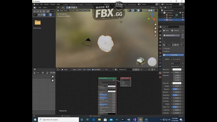Image resolution: width=217 pixels, height=122 pixels.
Task: Select the Light object in the 3D viewport
Action: coord(121,22)
